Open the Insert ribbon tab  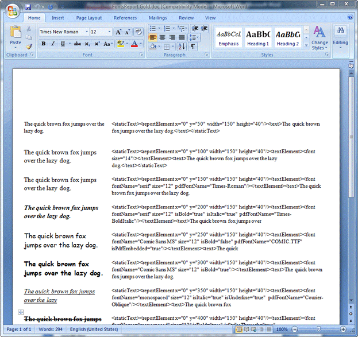57,18
